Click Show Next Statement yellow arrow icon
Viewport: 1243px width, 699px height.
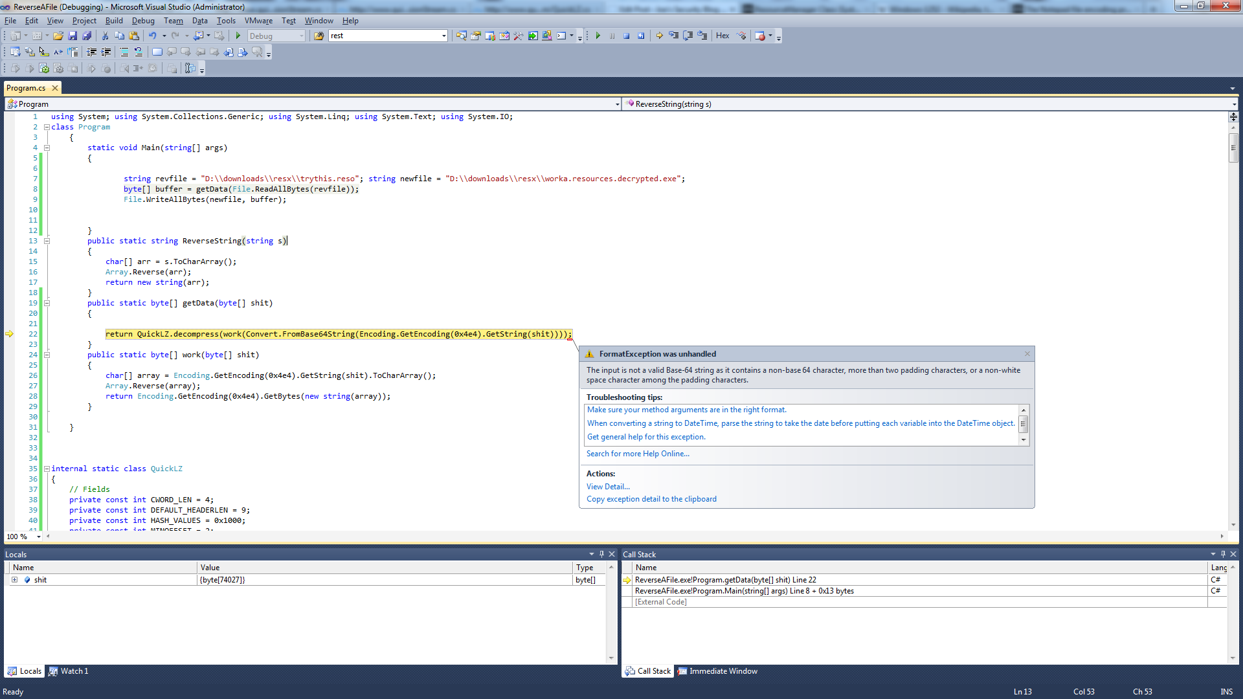[x=659, y=36]
